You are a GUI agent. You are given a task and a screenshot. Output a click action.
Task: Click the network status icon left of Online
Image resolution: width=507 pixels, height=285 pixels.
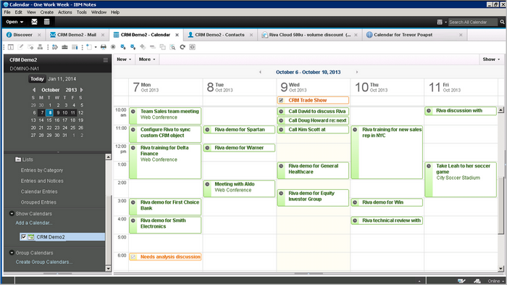point(477,281)
